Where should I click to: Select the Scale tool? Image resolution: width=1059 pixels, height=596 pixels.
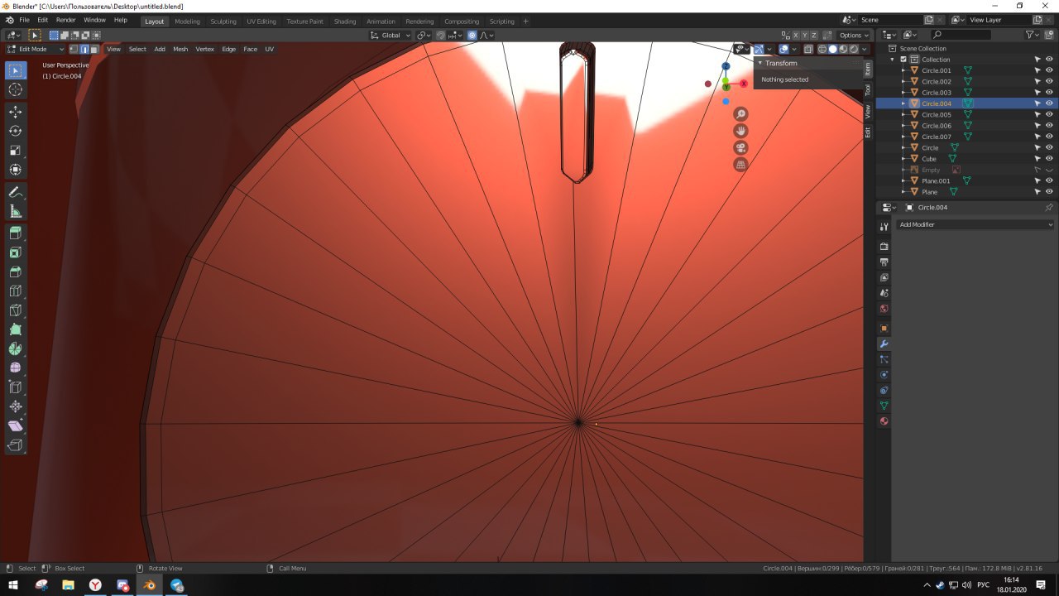pyautogui.click(x=15, y=151)
